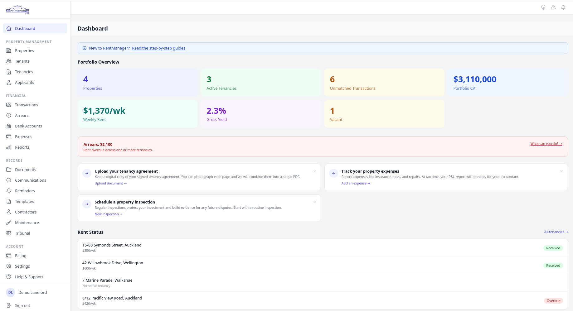Click the DL user avatar
This screenshot has width=573, height=311.
pos(11,292)
